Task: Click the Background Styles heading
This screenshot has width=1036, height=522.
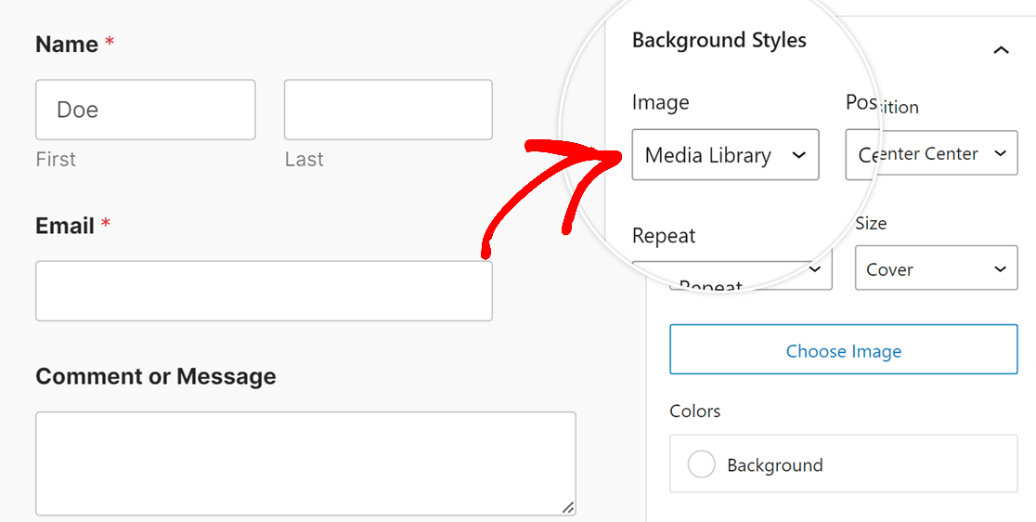Action: point(719,40)
